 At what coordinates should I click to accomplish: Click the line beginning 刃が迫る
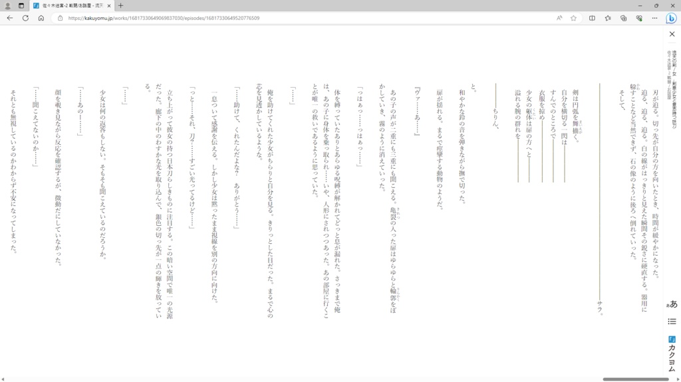[x=655, y=183]
